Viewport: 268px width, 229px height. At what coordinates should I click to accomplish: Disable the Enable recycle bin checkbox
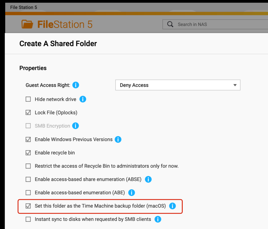point(28,153)
